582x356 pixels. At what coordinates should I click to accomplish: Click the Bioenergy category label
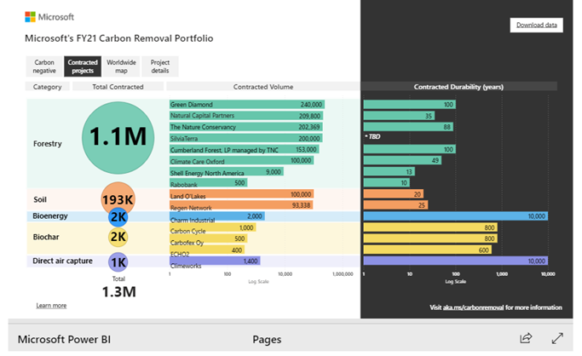pyautogui.click(x=50, y=215)
